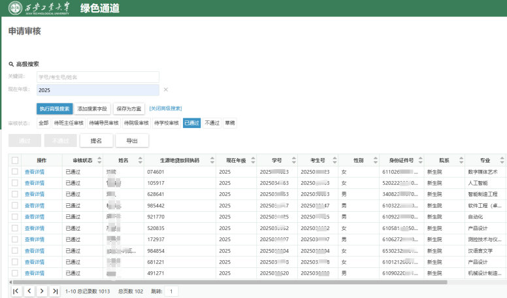The height and width of the screenshot is (298, 507).
Task: Tick the select-all checkbox in table header
Action: coord(15,160)
